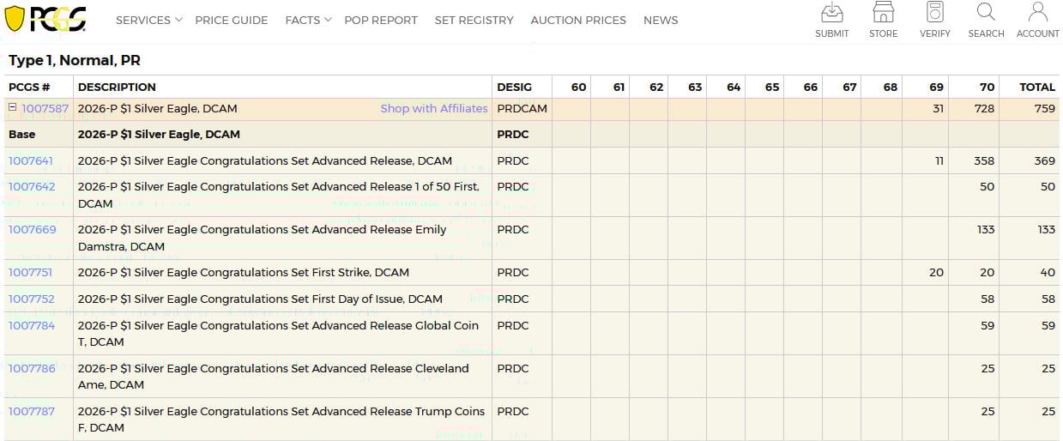Image resolution: width=1063 pixels, height=441 pixels.
Task: Open the Submit box icon
Action: [831, 13]
